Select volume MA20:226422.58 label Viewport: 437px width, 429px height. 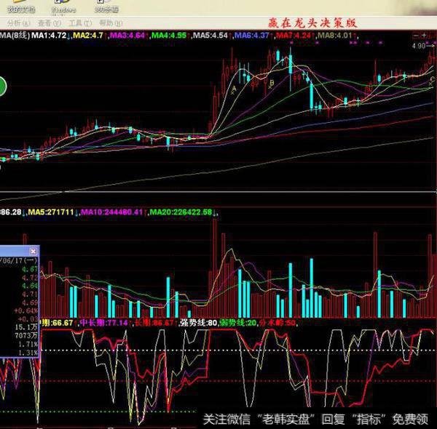click(x=181, y=212)
